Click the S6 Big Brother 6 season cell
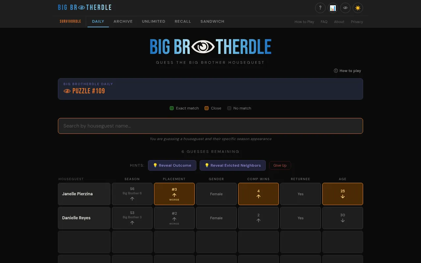The height and width of the screenshot is (263, 421). [132, 194]
